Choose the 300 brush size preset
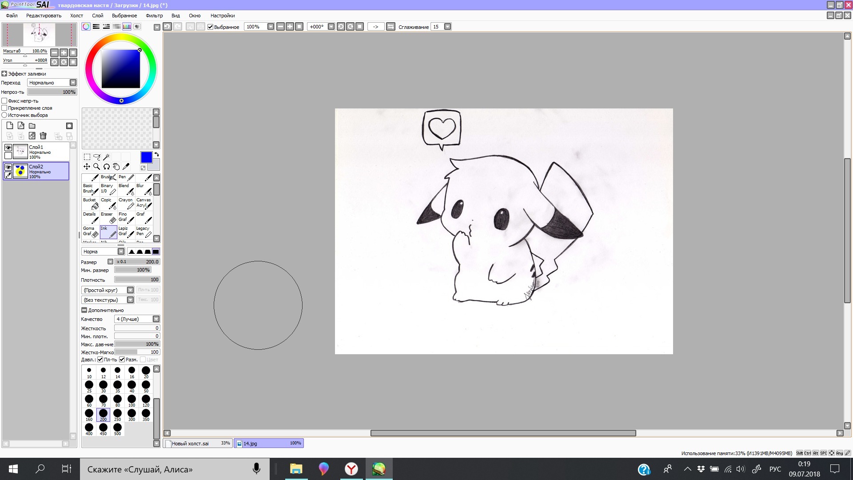 click(132, 415)
